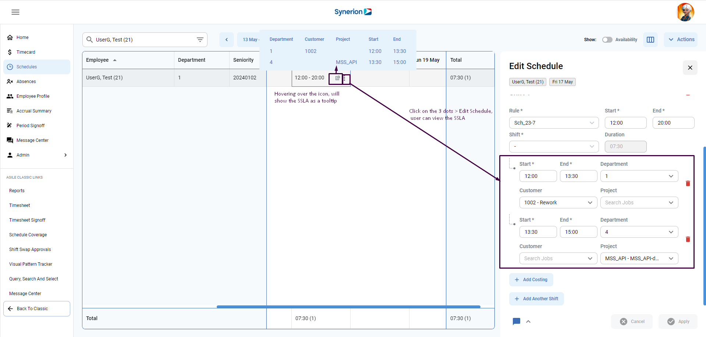
Task: Open the Actions dropdown
Action: [x=681, y=40]
